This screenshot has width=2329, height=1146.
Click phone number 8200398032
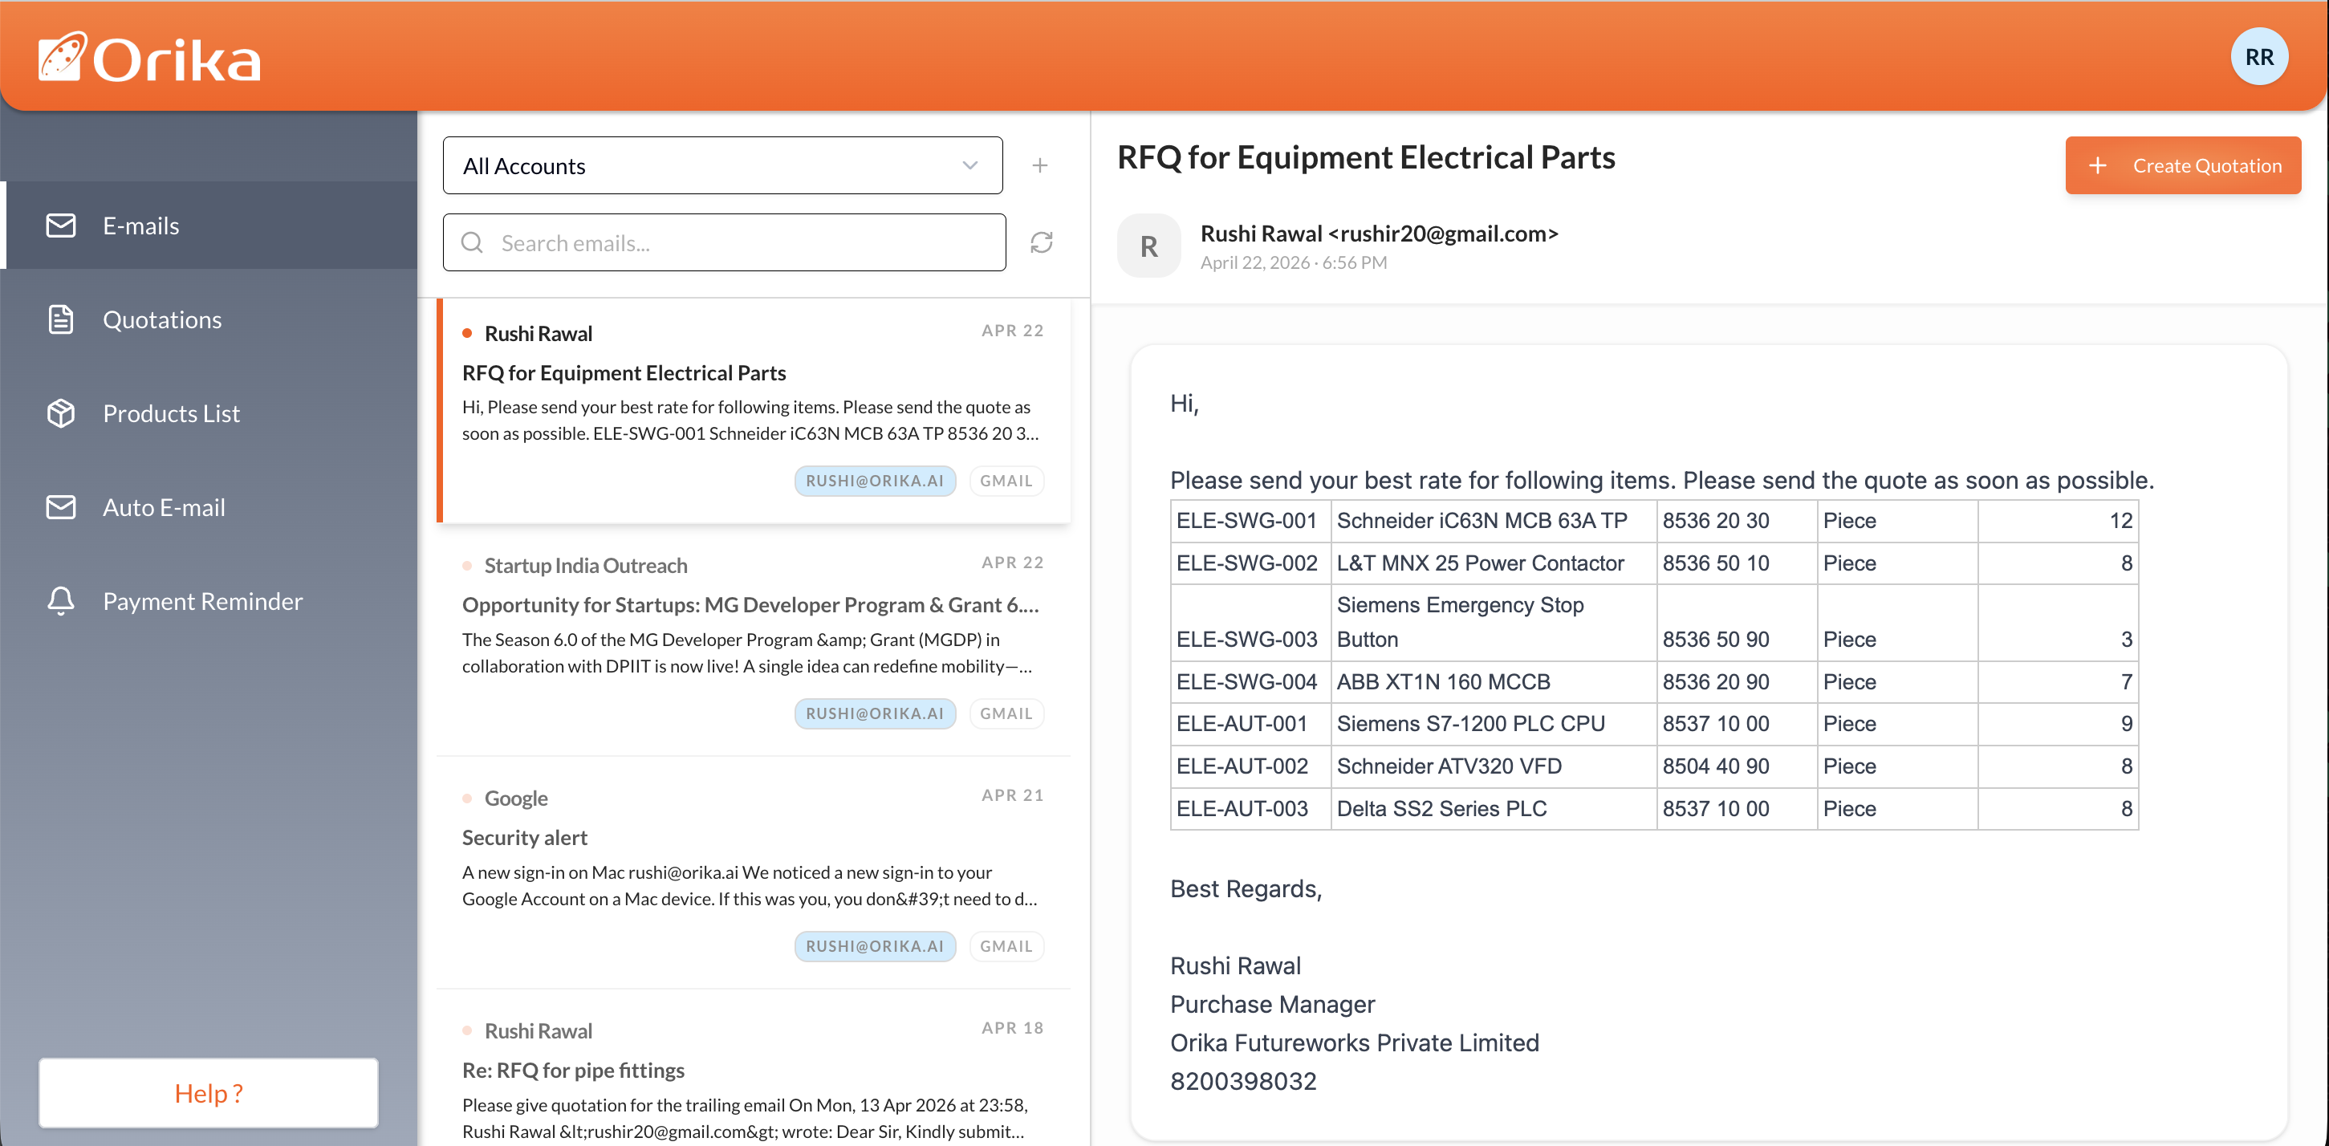(x=1243, y=1081)
